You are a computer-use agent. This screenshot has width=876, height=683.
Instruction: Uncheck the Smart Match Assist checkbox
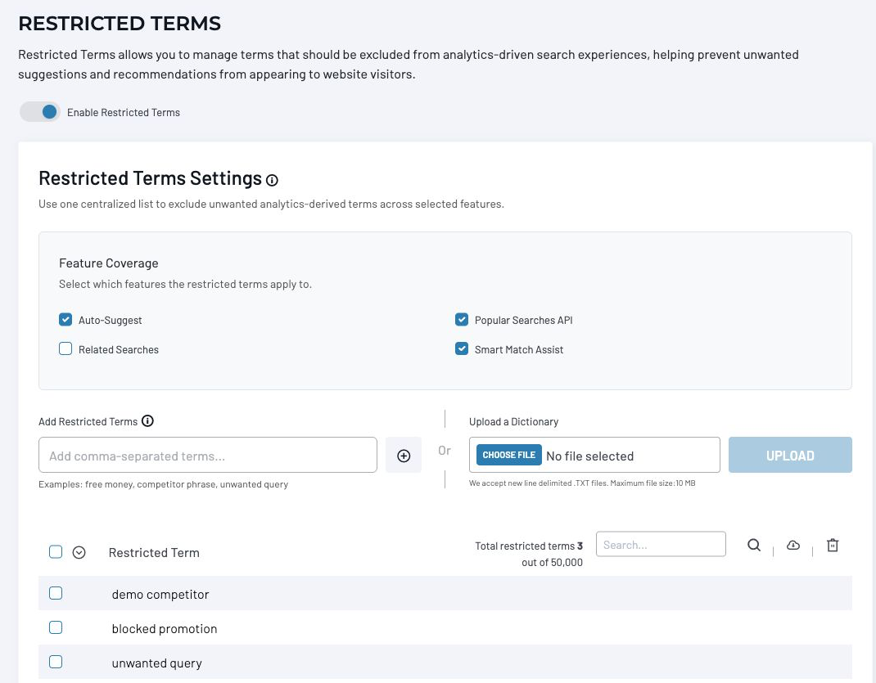[x=462, y=348]
